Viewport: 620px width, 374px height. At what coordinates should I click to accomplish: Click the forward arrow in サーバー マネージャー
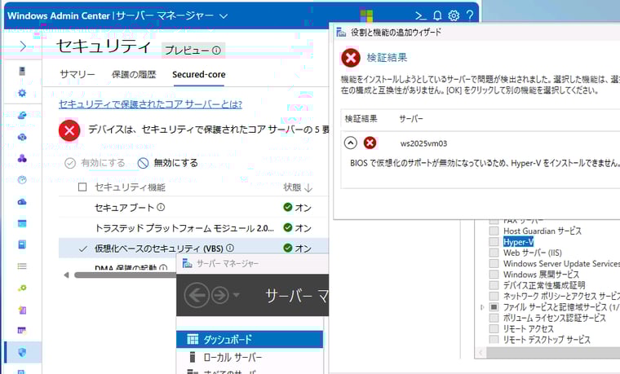pos(219,295)
